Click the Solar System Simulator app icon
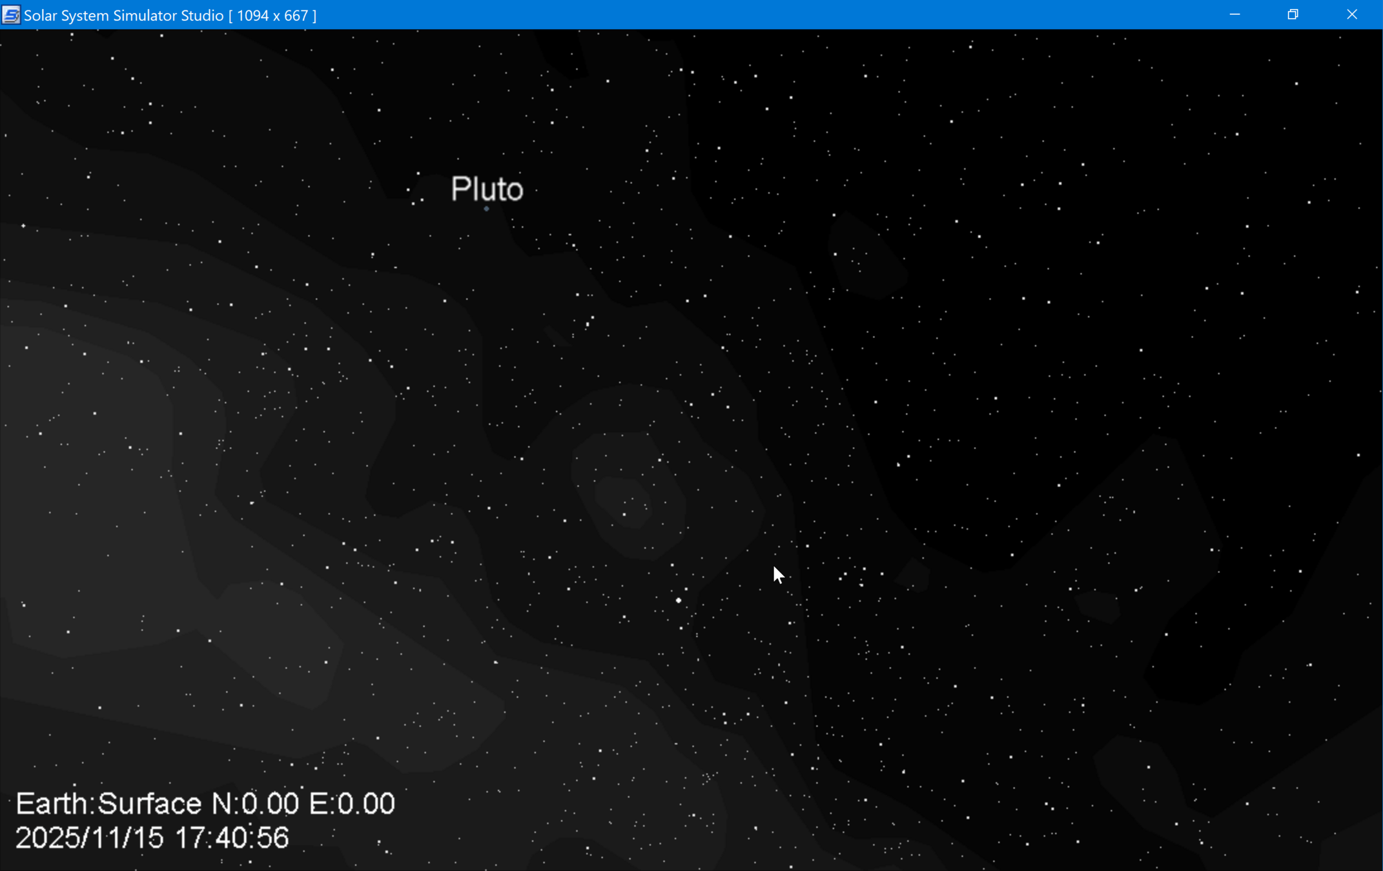The image size is (1383, 871). coord(10,15)
